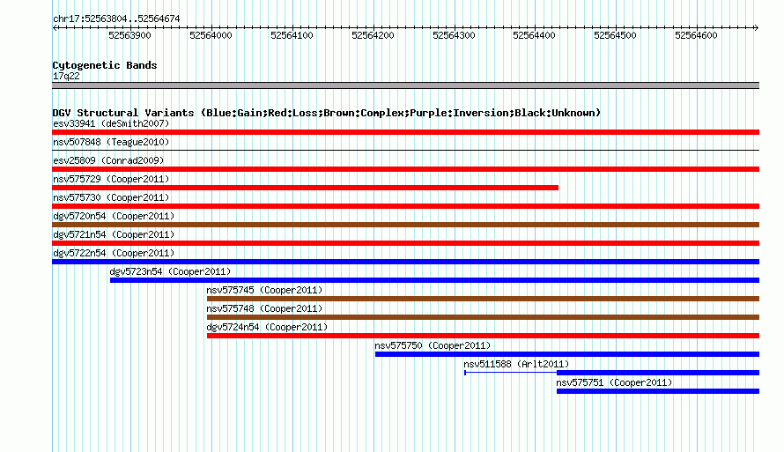This screenshot has height=452, width=784.
Task: Click the dgv5724n54 (Cooper2011) label
Action: click(x=268, y=327)
